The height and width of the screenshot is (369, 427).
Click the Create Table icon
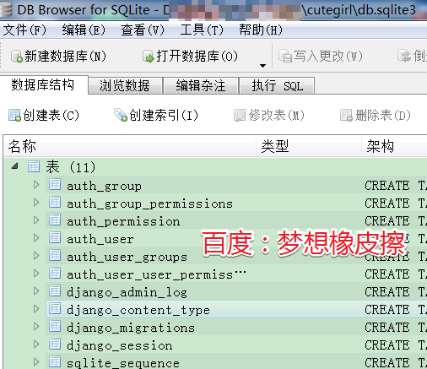pos(14,115)
